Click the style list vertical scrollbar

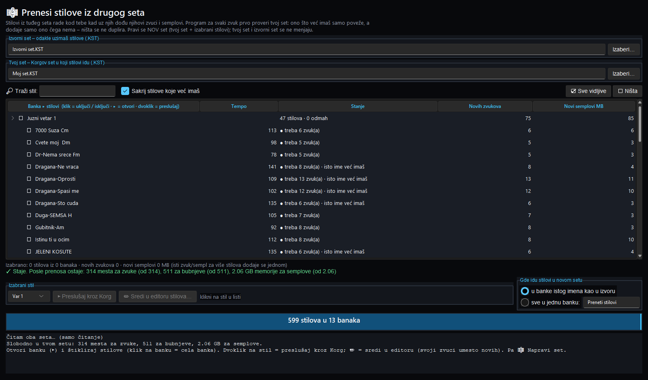pyautogui.click(x=640, y=124)
